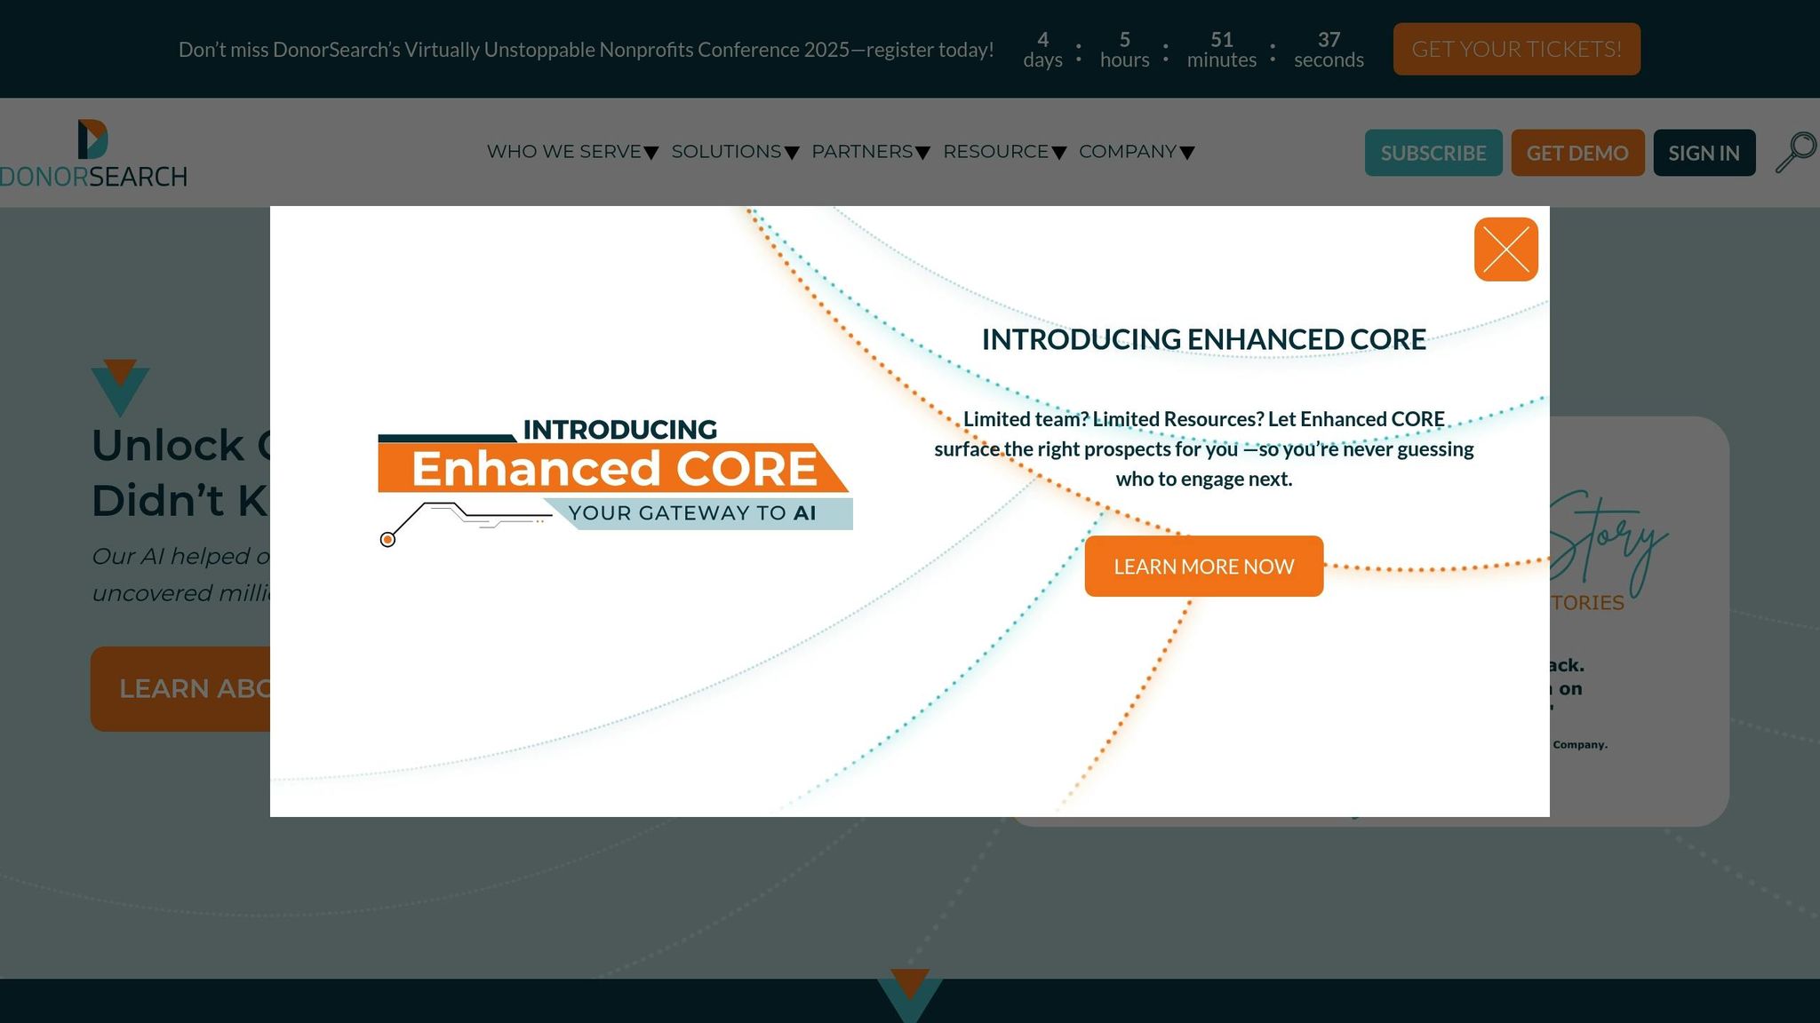The width and height of the screenshot is (1820, 1023).
Task: Click the Sign In button
Action: tap(1704, 153)
